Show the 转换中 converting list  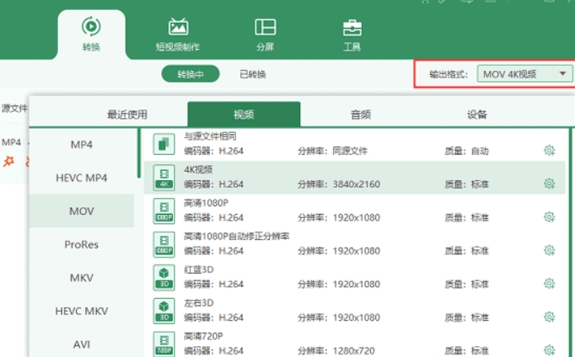point(191,74)
